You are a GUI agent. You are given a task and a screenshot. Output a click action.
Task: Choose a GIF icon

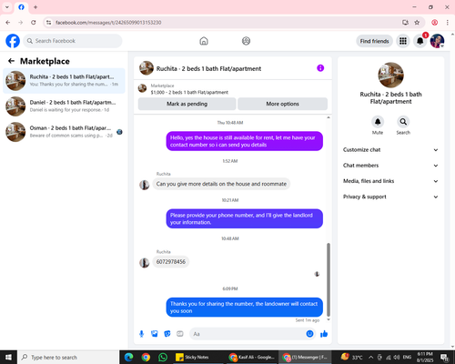[x=180, y=334]
